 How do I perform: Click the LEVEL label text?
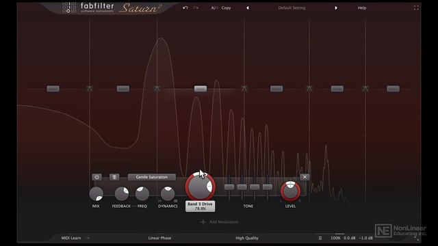coord(290,206)
